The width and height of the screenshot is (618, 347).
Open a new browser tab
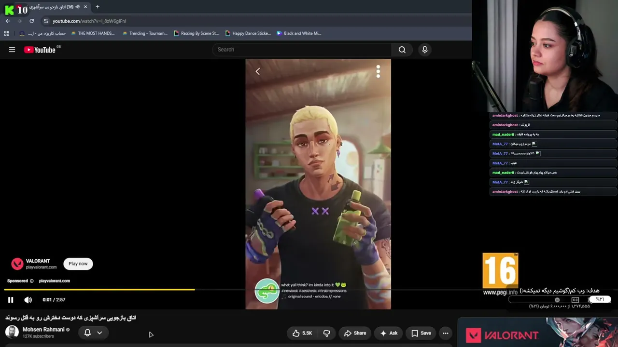(x=98, y=7)
